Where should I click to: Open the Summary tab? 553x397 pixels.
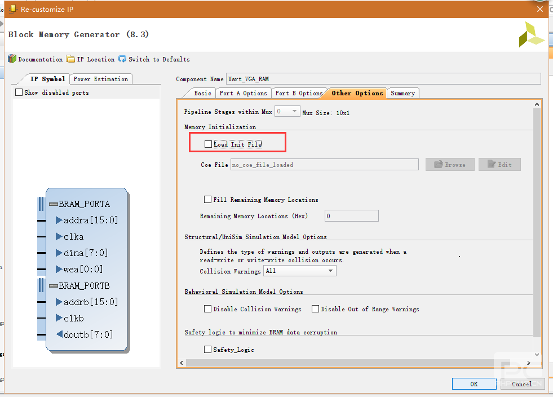402,93
